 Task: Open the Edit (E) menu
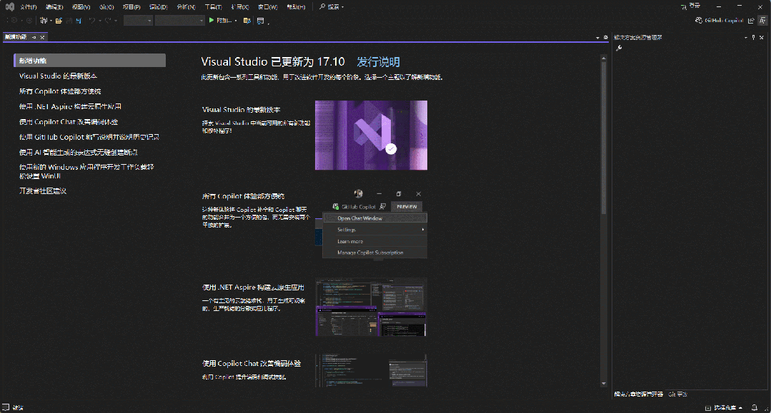[x=54, y=7]
